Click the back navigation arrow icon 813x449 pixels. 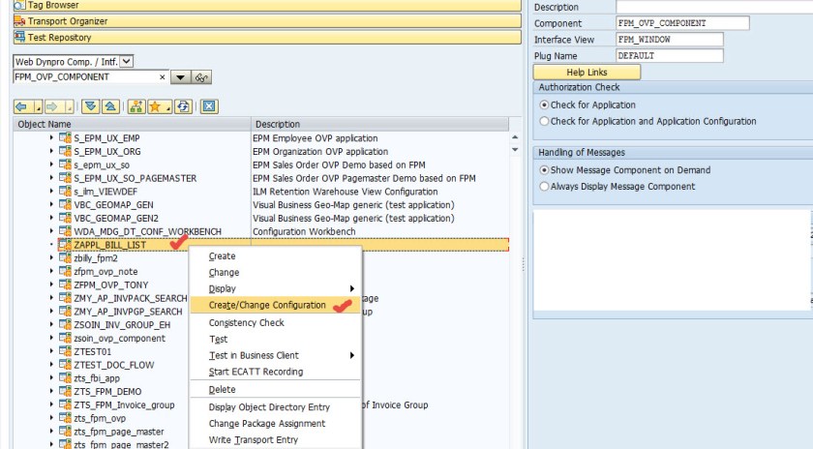(21, 106)
